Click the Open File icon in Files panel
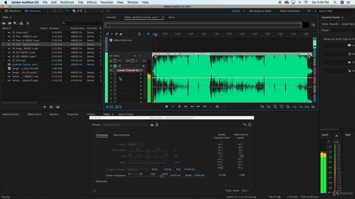 tap(4, 23)
